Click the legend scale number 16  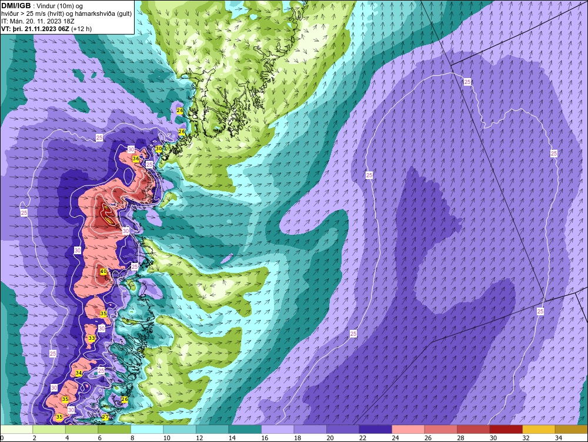pyautogui.click(x=265, y=438)
